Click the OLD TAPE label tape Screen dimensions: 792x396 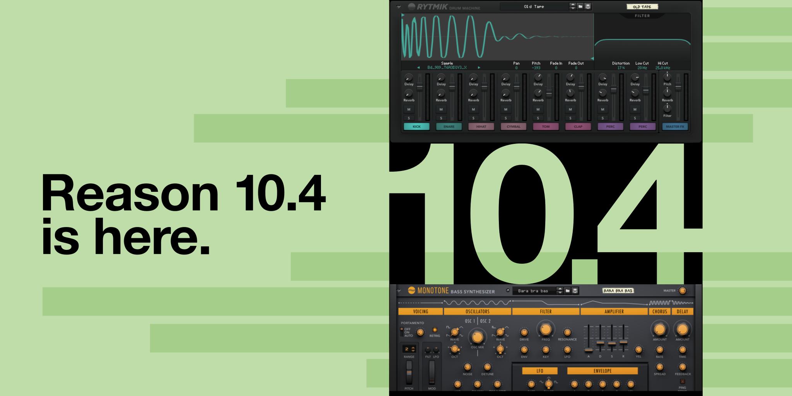pyautogui.click(x=642, y=7)
